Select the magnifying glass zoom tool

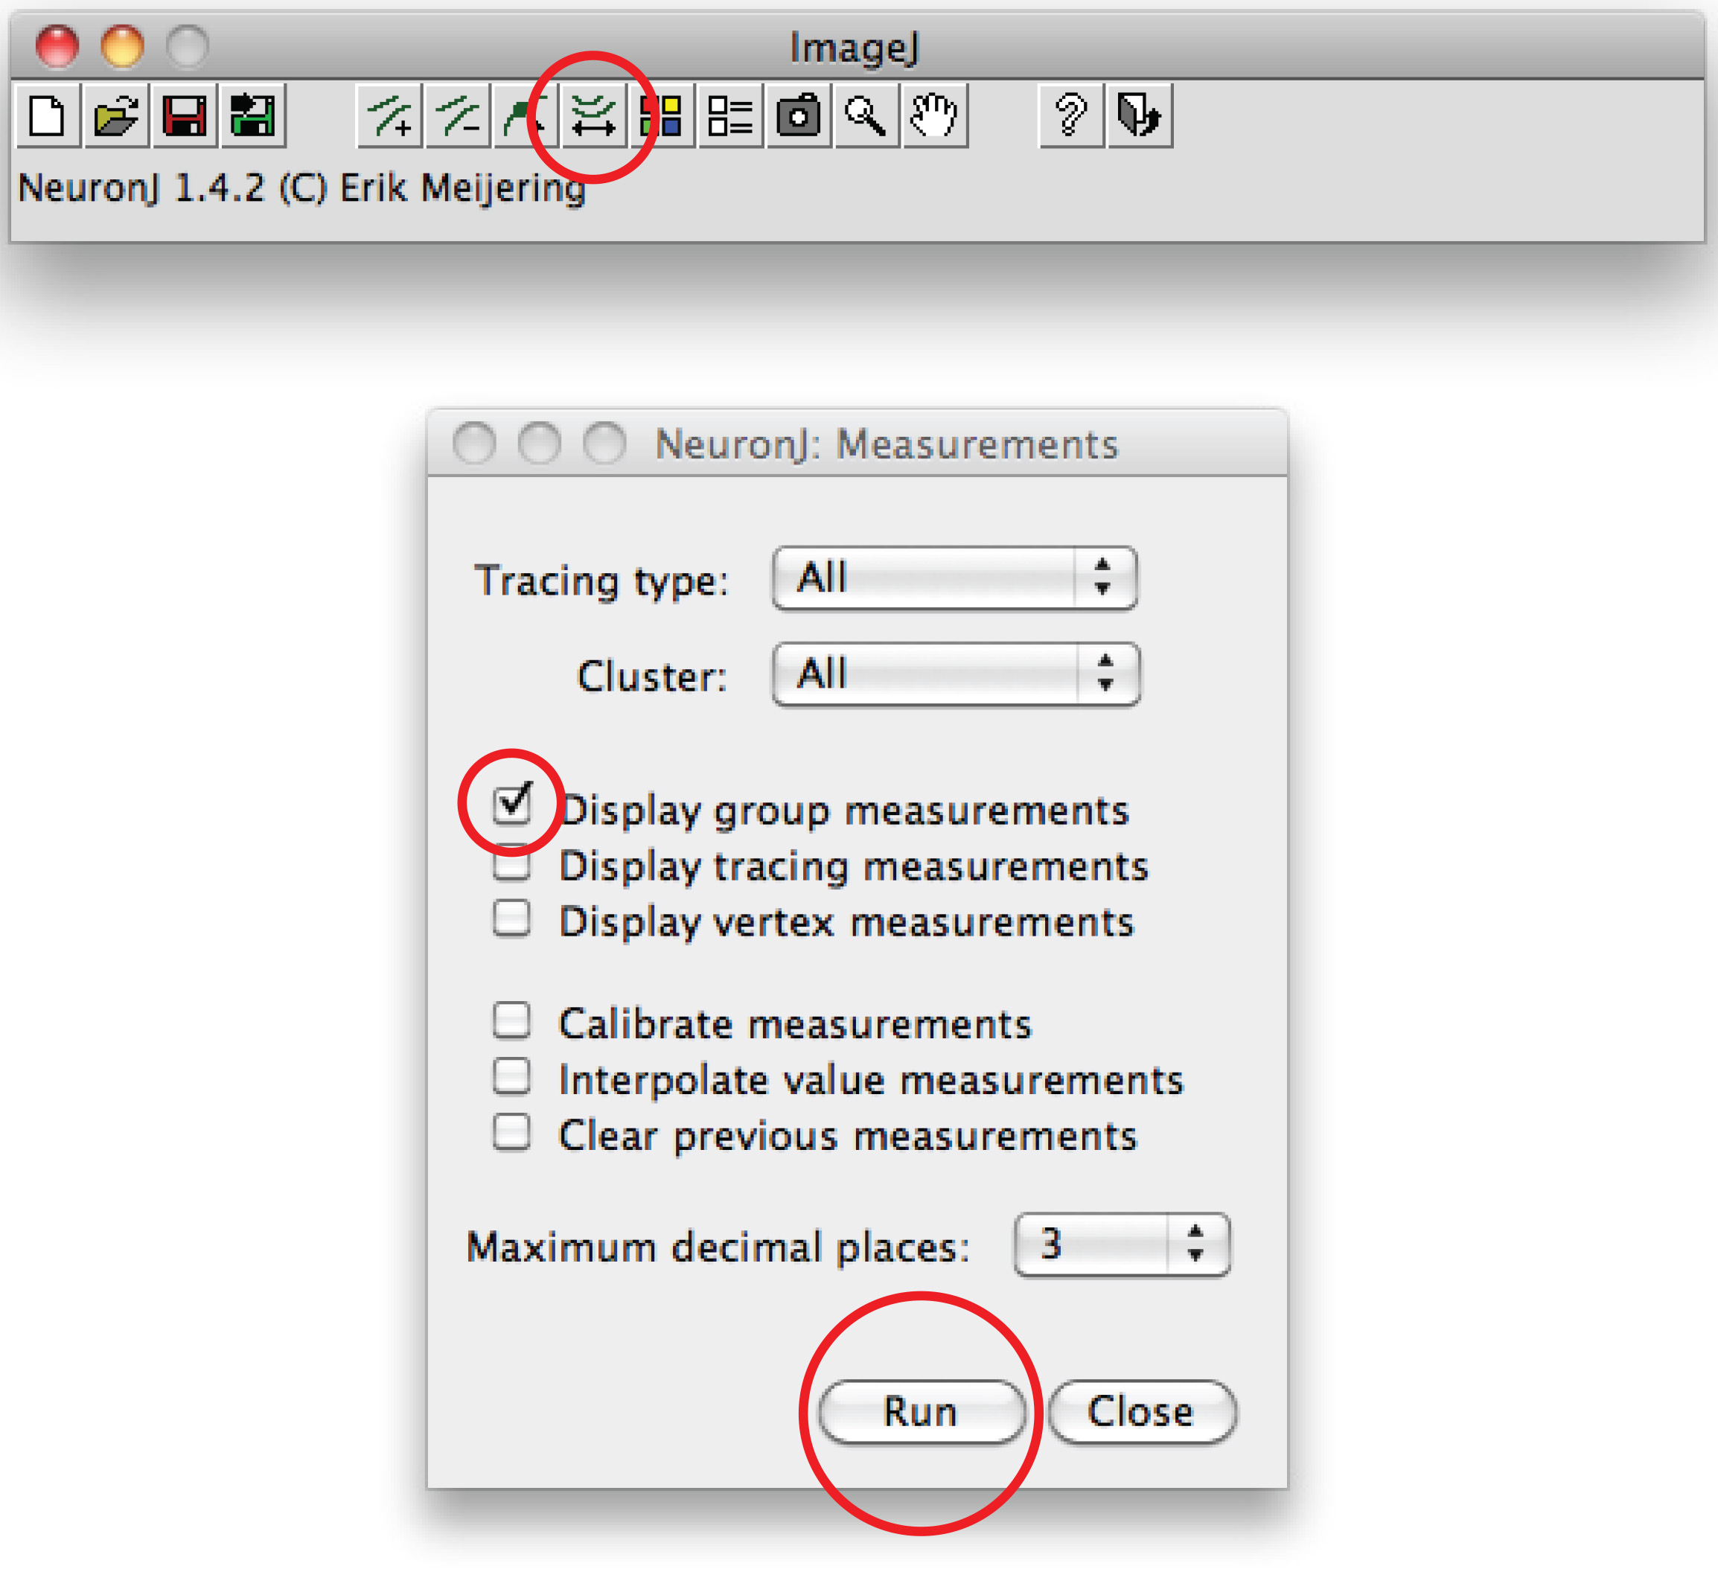(866, 116)
